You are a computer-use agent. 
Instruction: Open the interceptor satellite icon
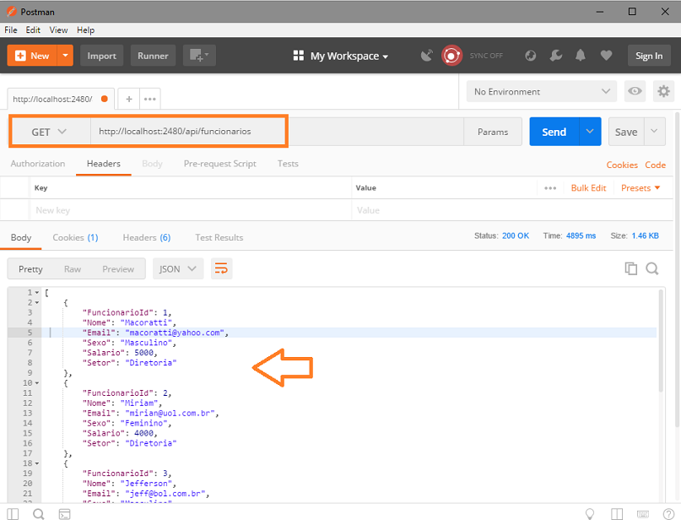pyautogui.click(x=427, y=56)
